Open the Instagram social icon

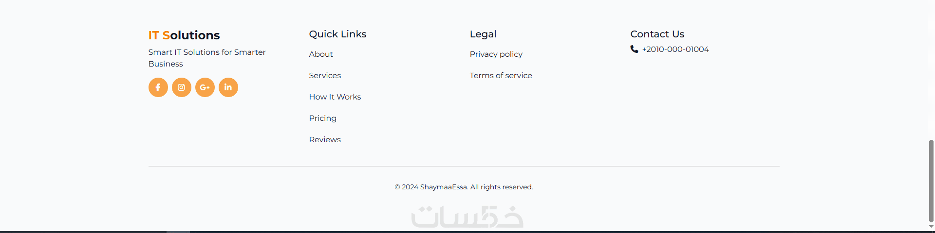pos(181,87)
